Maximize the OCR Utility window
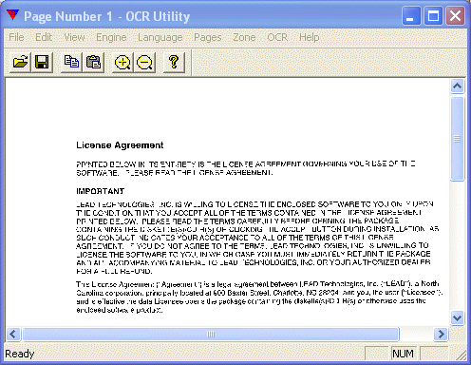Viewport: 471px width, 365px height. click(x=433, y=16)
